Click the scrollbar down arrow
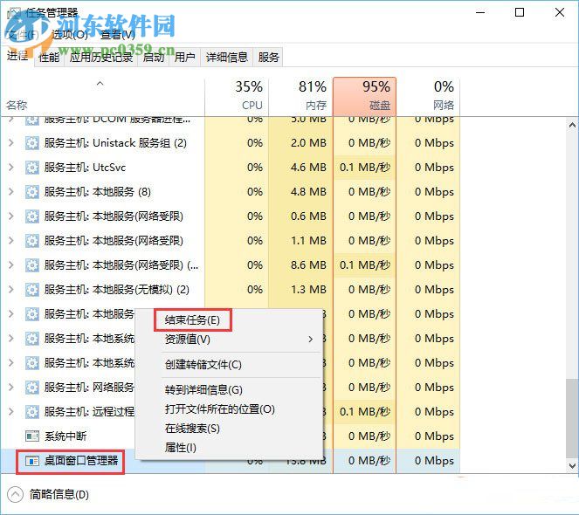Image resolution: width=579 pixels, height=515 pixels. [572, 466]
